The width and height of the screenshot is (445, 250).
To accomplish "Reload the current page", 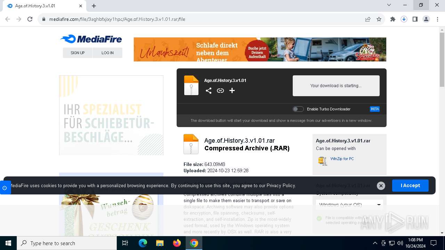I will pos(30,19).
